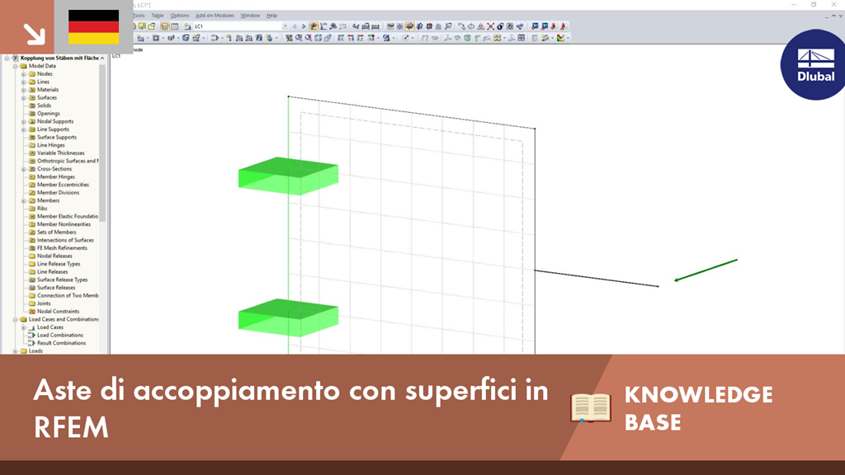Click the highlighted blue solid-display icon

(x=409, y=26)
